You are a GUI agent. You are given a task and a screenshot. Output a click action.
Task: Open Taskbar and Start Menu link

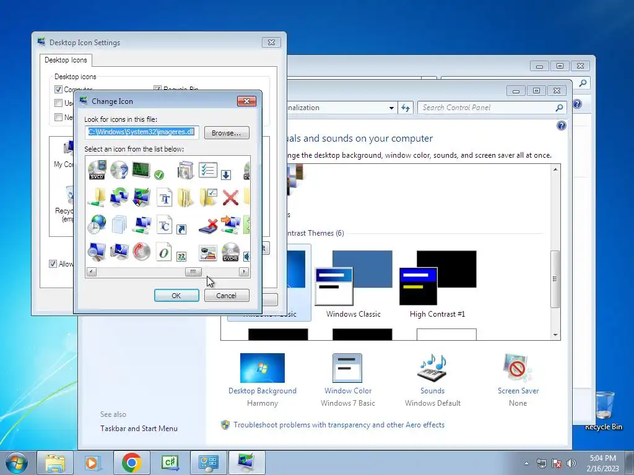[x=139, y=429]
